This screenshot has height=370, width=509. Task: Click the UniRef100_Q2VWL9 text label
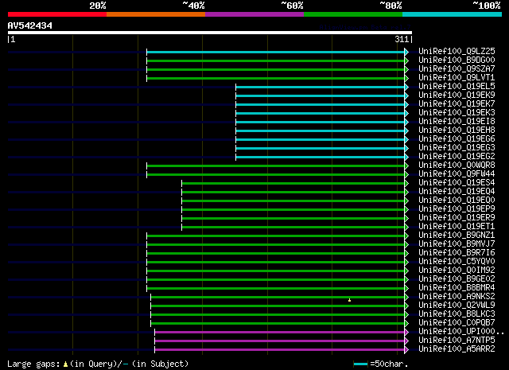457,305
